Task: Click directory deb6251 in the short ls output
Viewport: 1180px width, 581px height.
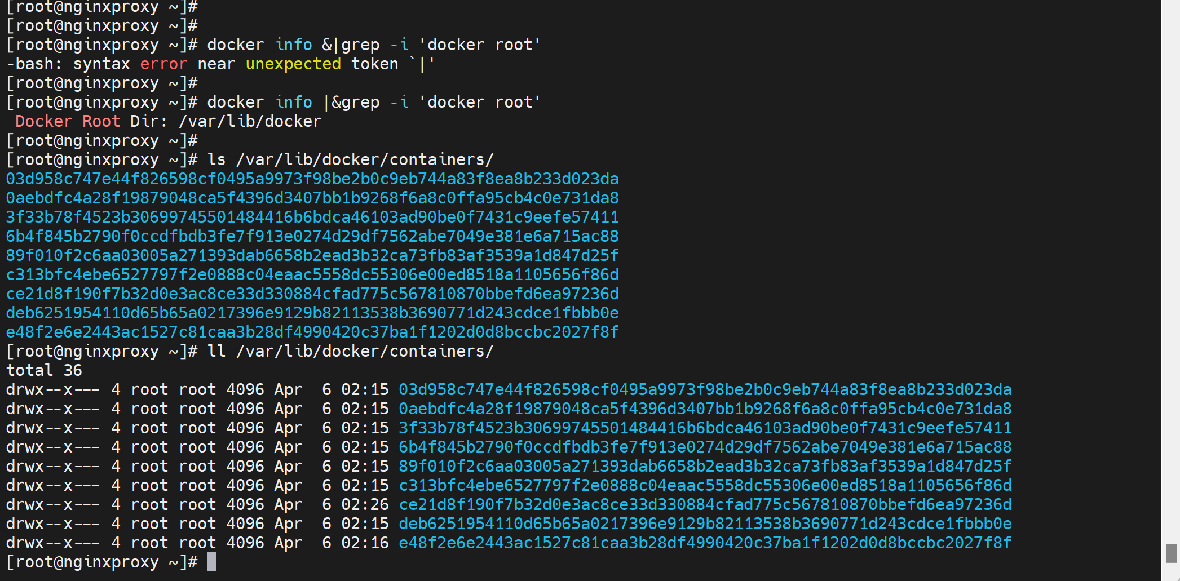Action: [312, 313]
